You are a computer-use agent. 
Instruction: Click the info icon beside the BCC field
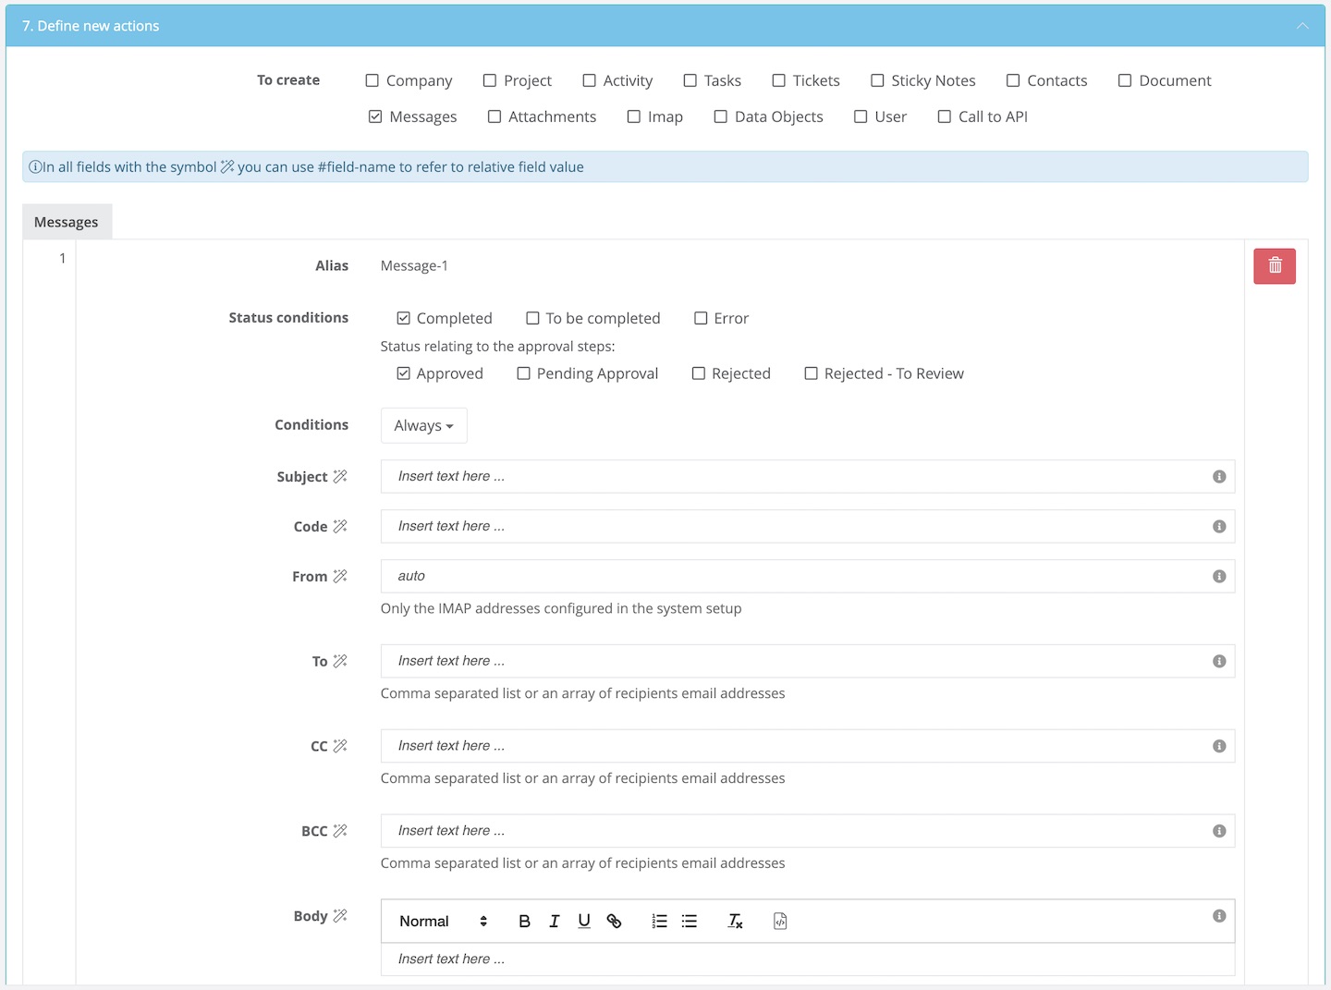[x=1219, y=830]
